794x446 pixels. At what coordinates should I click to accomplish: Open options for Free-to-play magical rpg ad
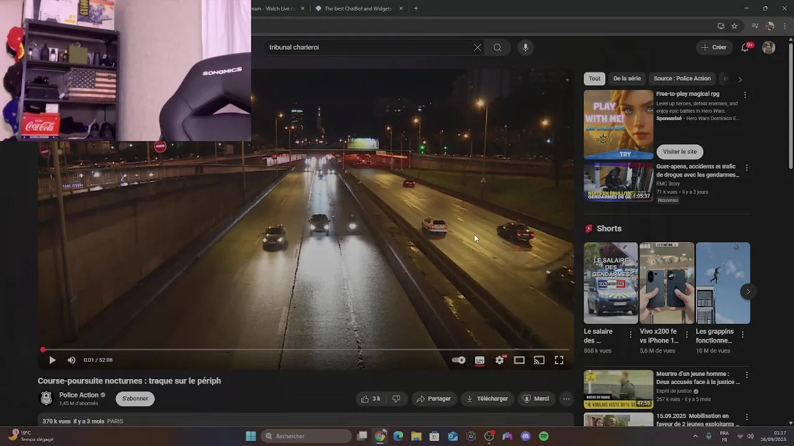click(x=745, y=95)
